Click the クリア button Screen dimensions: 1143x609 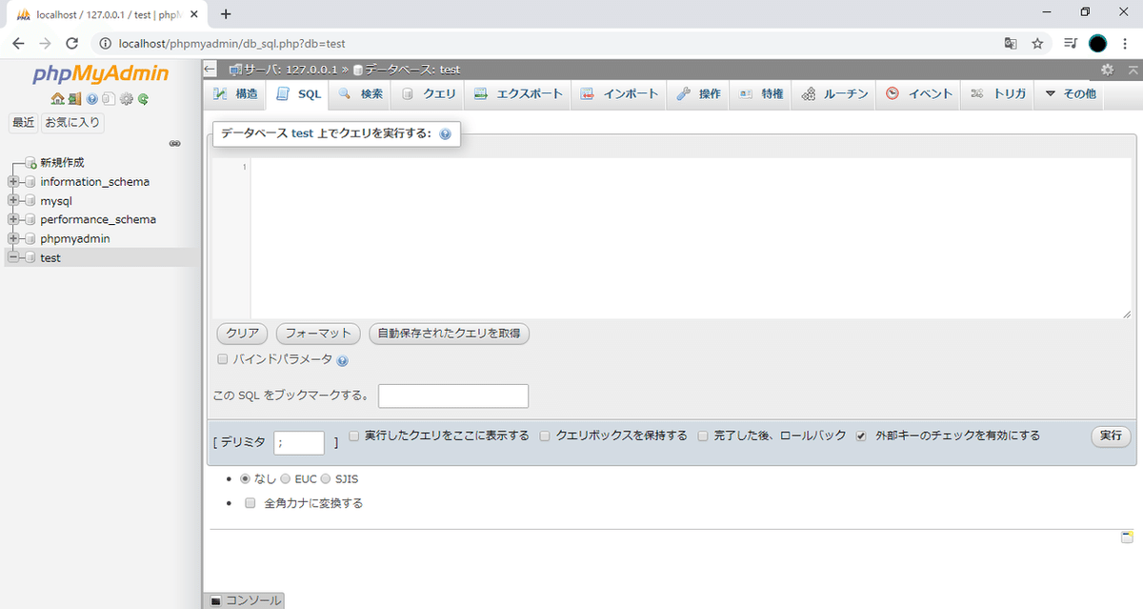[x=243, y=334]
